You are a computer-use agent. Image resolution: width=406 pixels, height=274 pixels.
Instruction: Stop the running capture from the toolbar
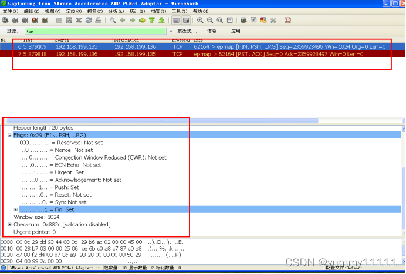point(35,20)
